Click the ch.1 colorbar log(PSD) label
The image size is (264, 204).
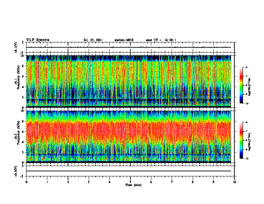pos(250,87)
